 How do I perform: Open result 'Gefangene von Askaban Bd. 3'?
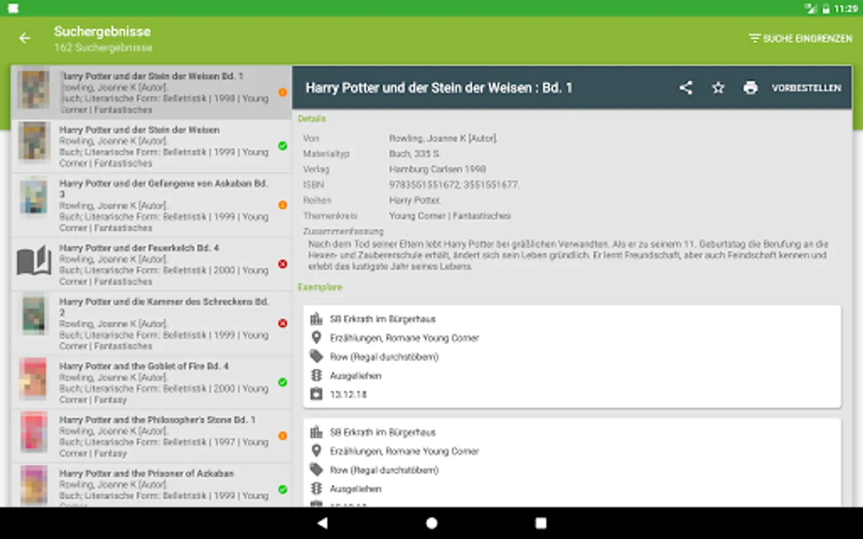click(151, 205)
